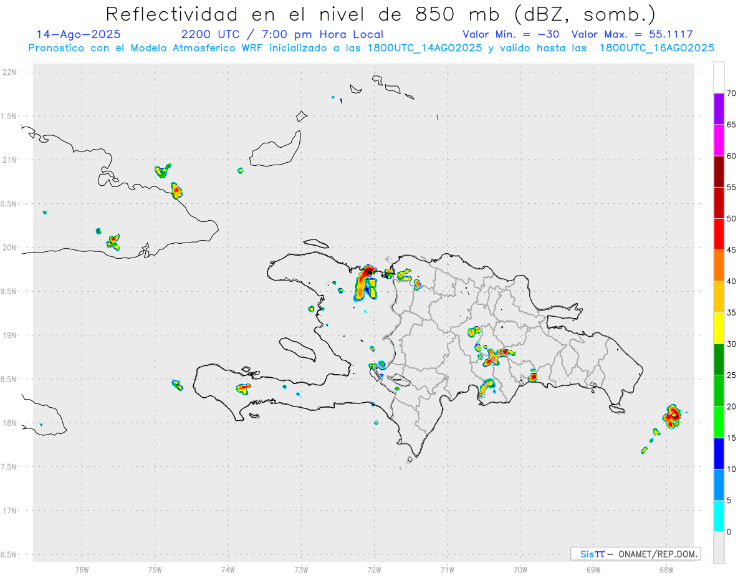Screen dimensions: 748x578
Task: Pick the yellow 30–35 dBZ colorbar segment
Action: [x=719, y=328]
